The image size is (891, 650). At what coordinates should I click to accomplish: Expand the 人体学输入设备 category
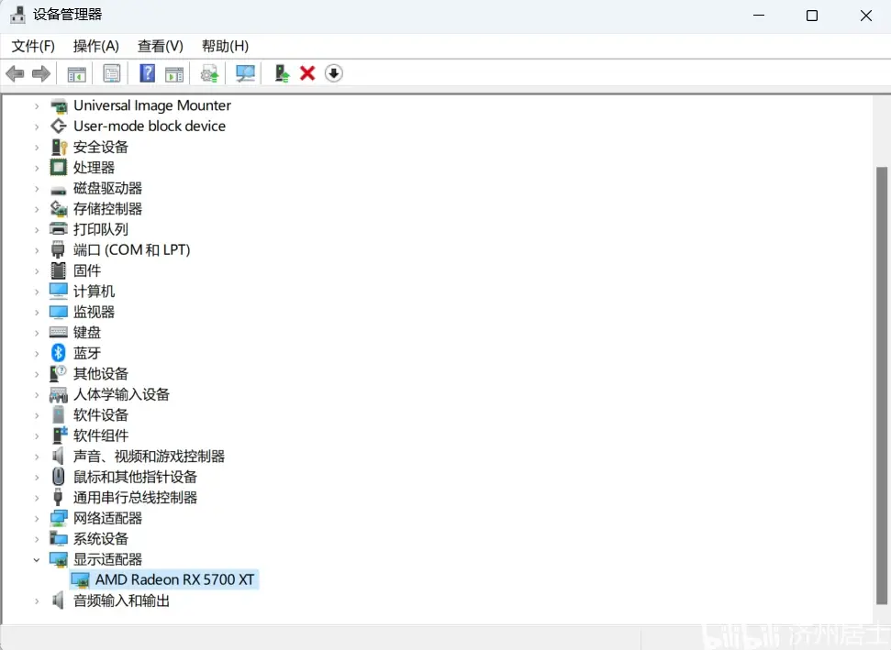[x=37, y=394]
